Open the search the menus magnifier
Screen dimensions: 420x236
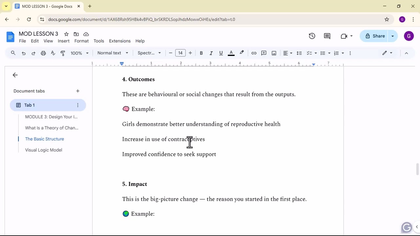coord(13,53)
